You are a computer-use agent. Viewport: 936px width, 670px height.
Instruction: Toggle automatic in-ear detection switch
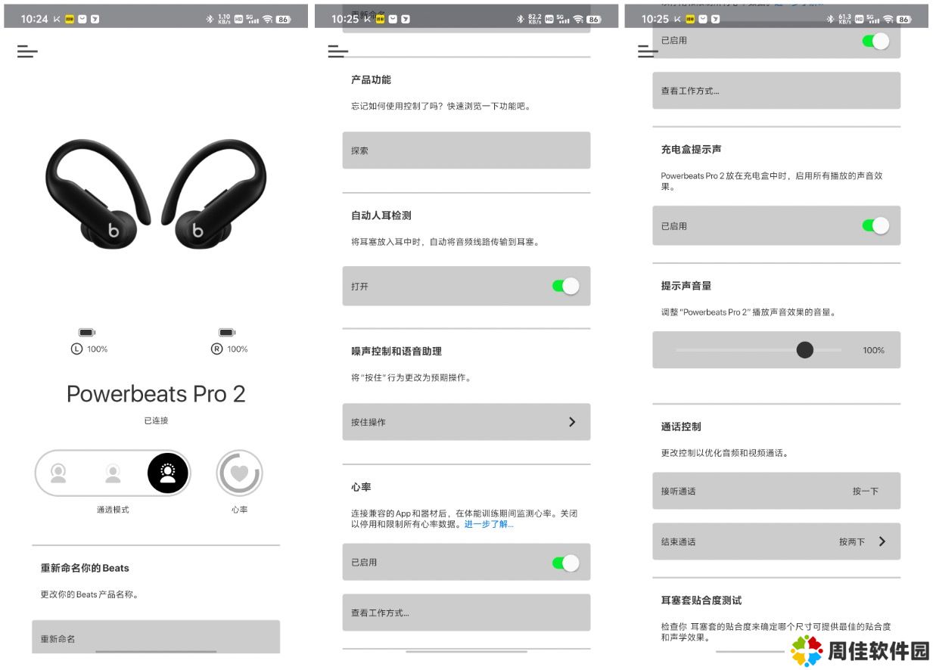click(x=565, y=286)
